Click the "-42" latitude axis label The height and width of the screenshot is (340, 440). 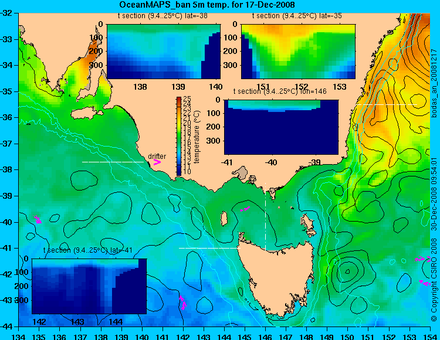pyautogui.click(x=6, y=274)
